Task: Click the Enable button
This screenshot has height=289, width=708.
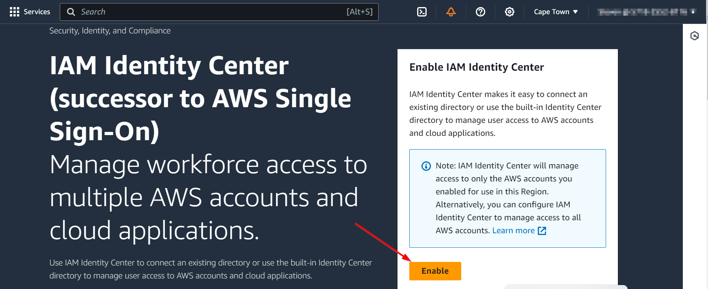Action: point(435,271)
